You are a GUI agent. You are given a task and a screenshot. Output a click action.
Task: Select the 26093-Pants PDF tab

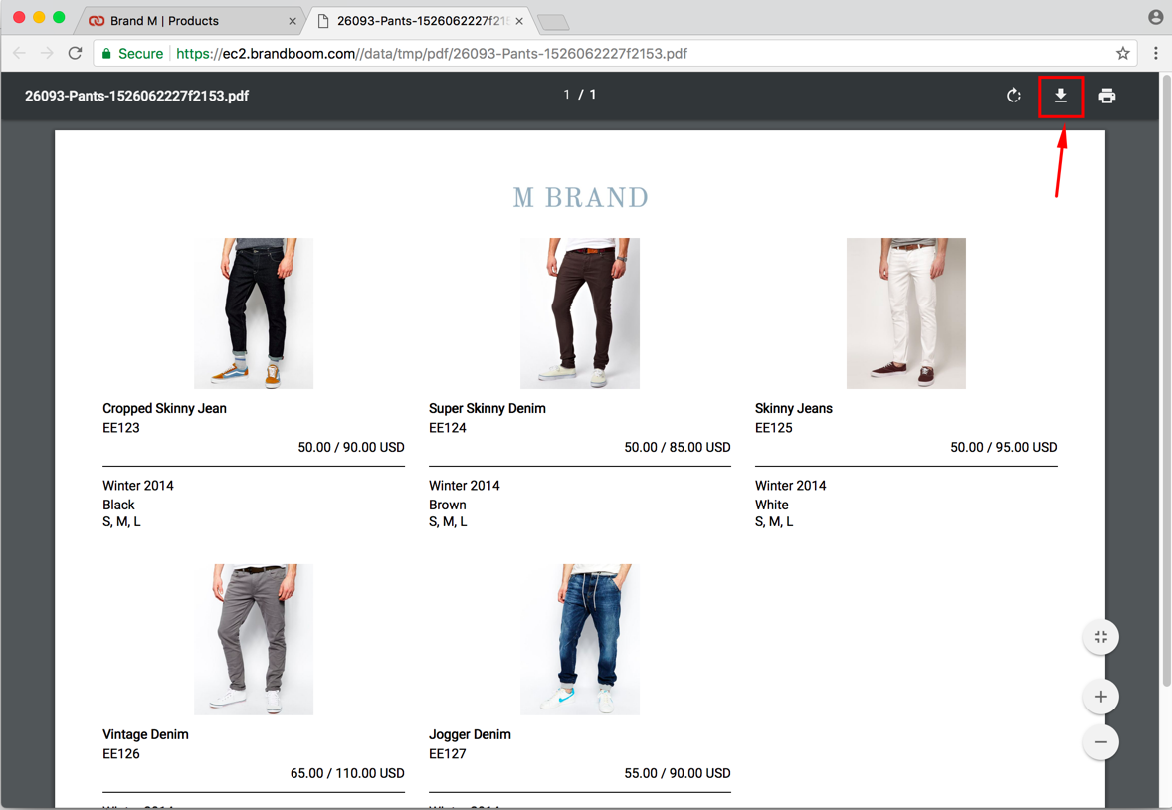coord(421,21)
